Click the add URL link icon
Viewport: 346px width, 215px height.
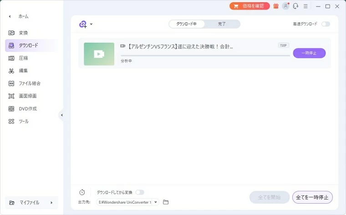pyautogui.click(x=83, y=24)
